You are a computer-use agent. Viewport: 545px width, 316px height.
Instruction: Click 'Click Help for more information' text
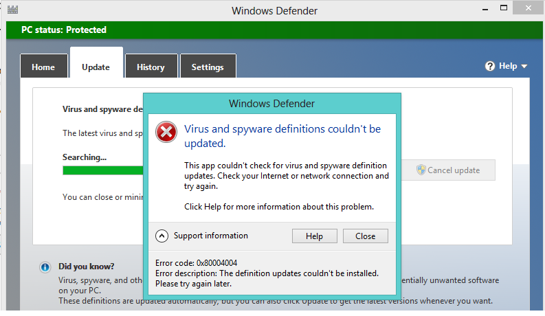coord(279,207)
